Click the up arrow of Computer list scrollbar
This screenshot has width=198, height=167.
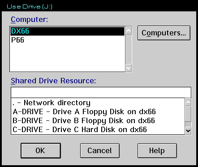pyautogui.click(x=129, y=30)
